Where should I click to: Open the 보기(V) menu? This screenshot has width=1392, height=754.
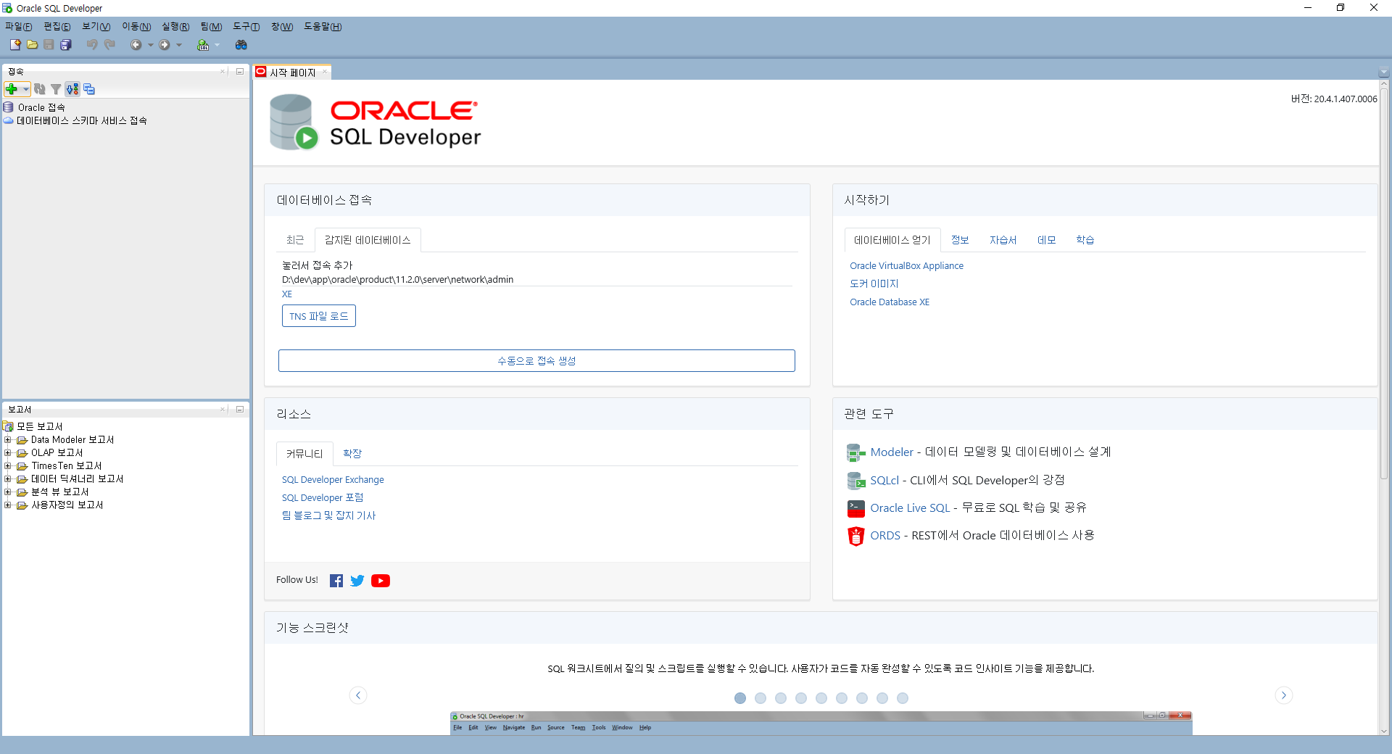click(96, 26)
